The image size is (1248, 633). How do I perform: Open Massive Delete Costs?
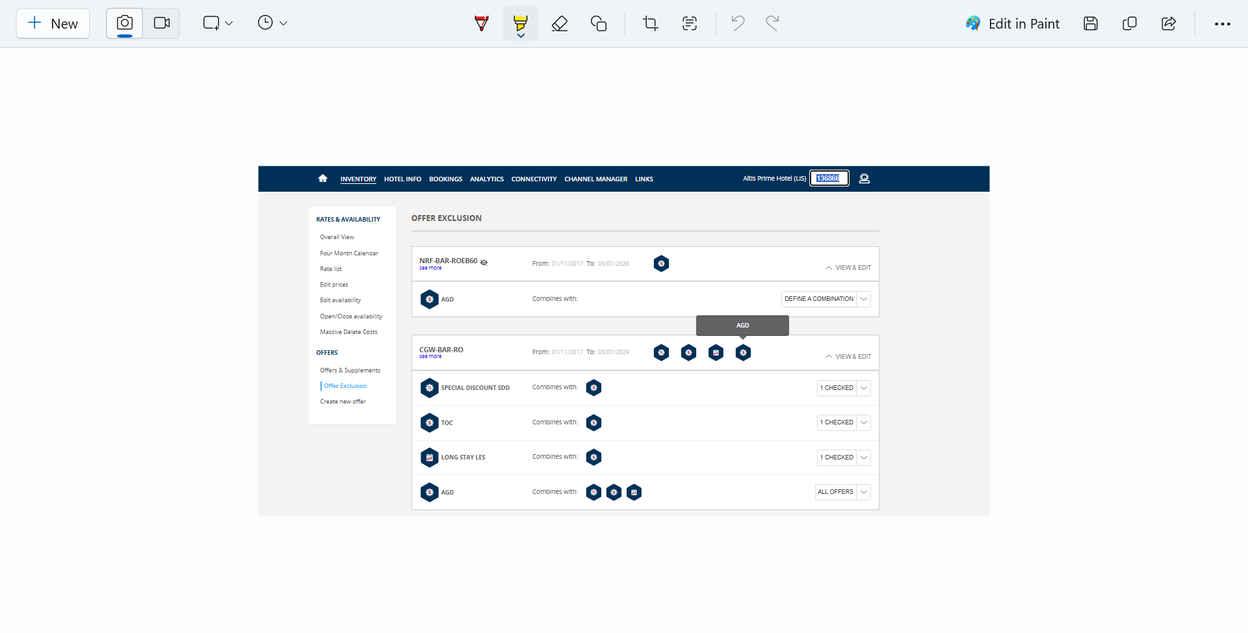(348, 332)
